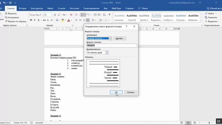The width and height of the screenshot is (222, 125).
Task: Click the bulleted list icon
Action: [76, 15]
